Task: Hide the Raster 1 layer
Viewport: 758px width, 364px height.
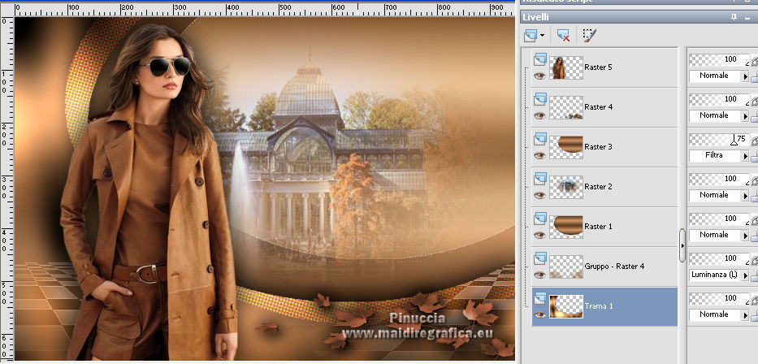Action: (x=540, y=235)
